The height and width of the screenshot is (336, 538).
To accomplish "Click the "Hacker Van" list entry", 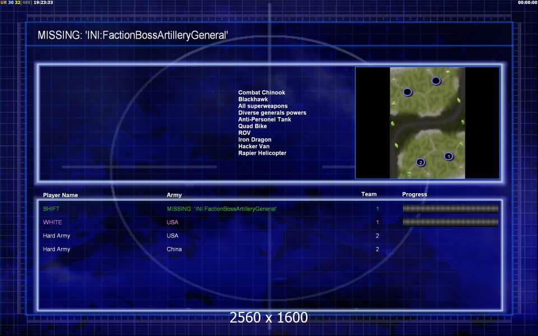I will click(253, 146).
